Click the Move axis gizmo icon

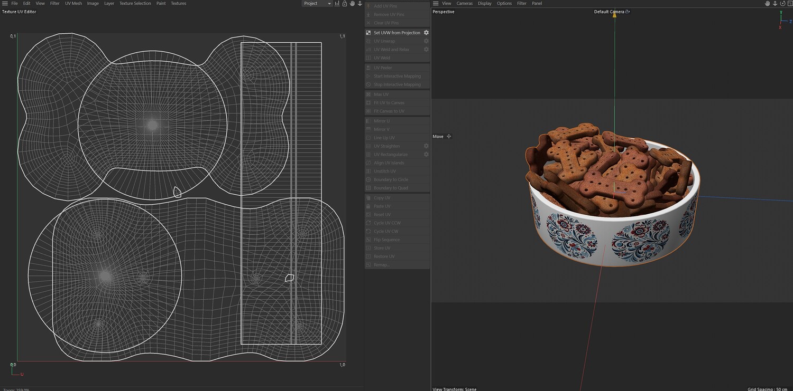pos(449,137)
